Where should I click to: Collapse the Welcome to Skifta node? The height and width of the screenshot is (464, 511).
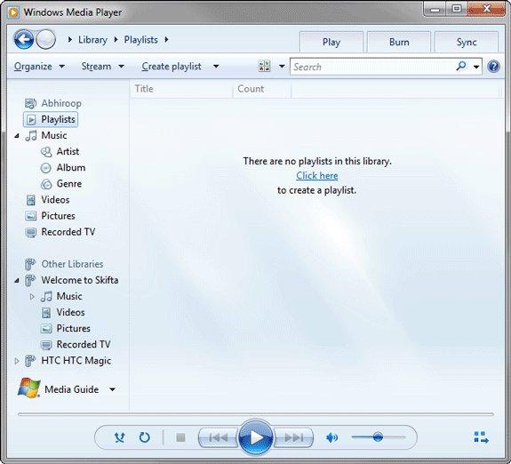pos(17,280)
